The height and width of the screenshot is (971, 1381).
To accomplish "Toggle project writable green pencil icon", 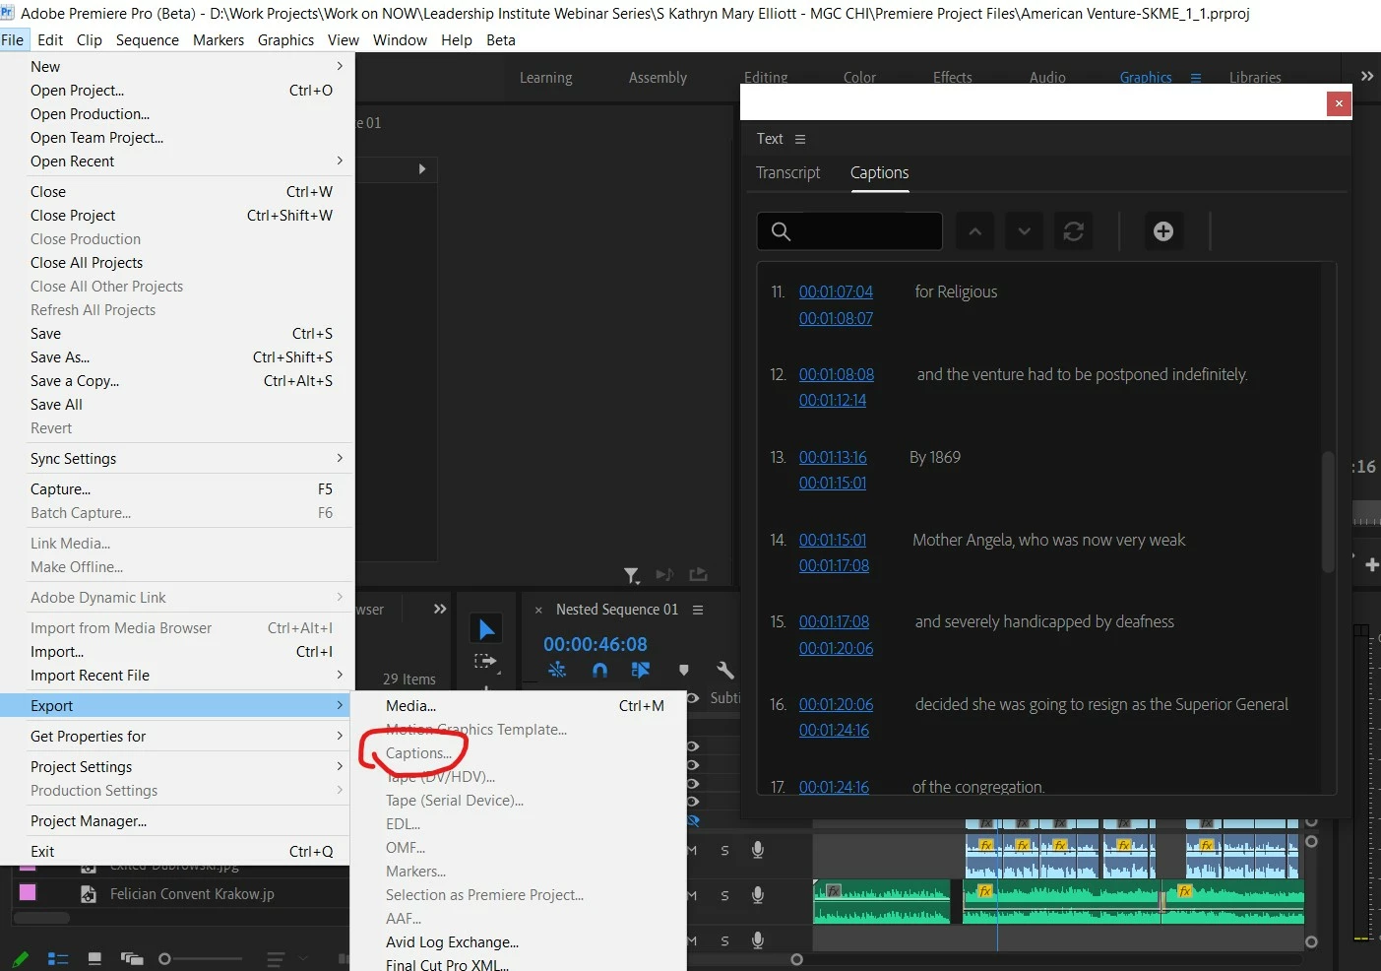I will [21, 958].
